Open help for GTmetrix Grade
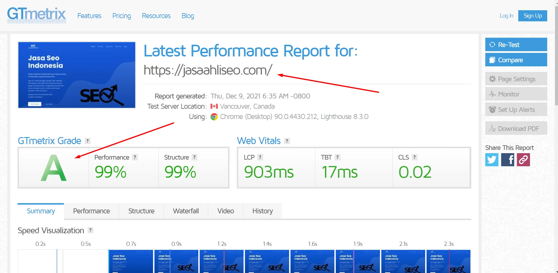Image resolution: width=558 pixels, height=273 pixels. [x=87, y=141]
